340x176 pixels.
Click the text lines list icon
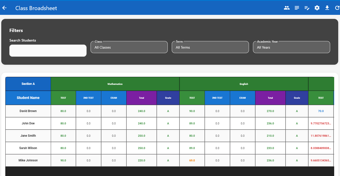point(297,8)
